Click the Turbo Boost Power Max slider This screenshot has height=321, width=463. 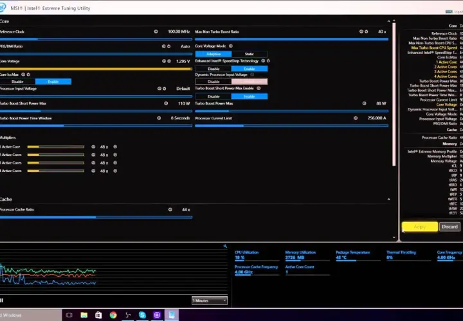click(292, 111)
